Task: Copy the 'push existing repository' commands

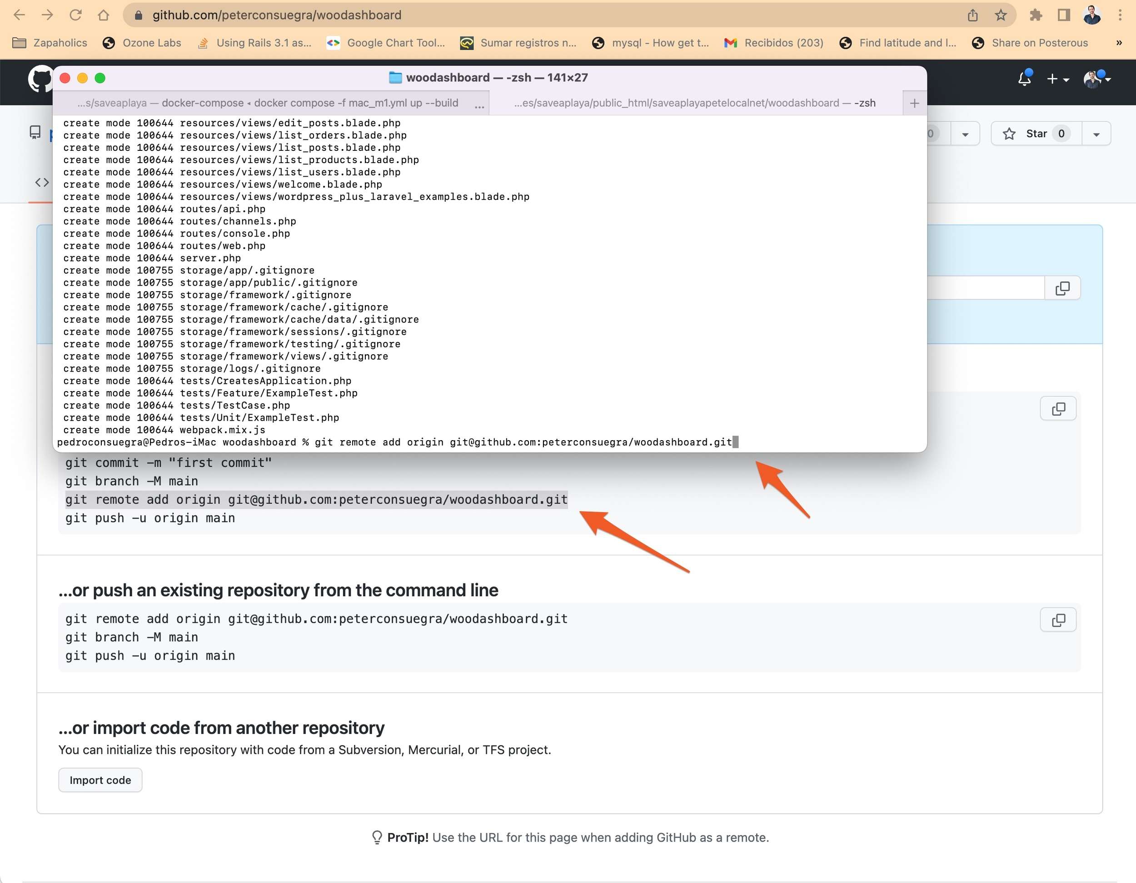Action: pyautogui.click(x=1057, y=620)
